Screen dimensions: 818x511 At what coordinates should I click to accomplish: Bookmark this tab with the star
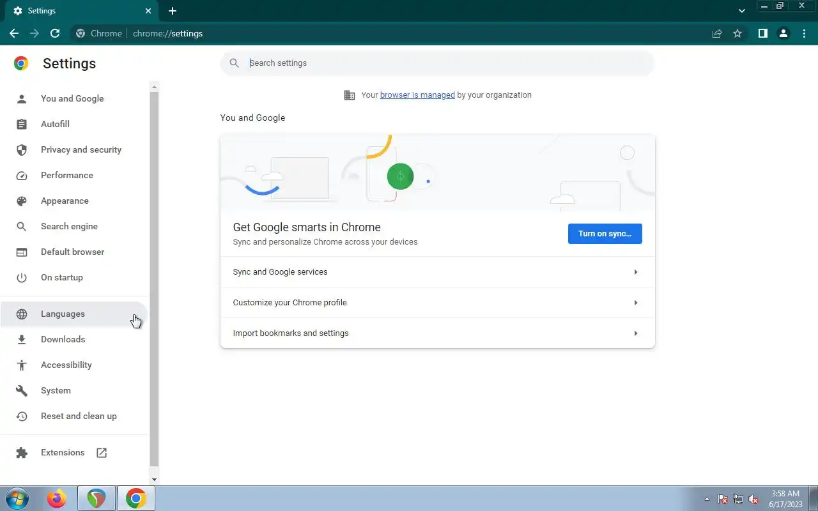pyautogui.click(x=737, y=33)
